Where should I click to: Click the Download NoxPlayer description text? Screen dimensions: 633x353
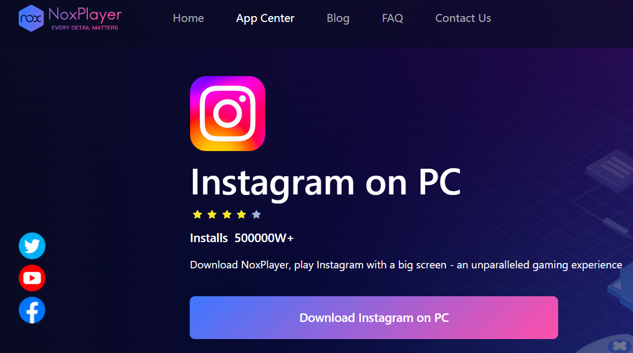[x=406, y=265]
